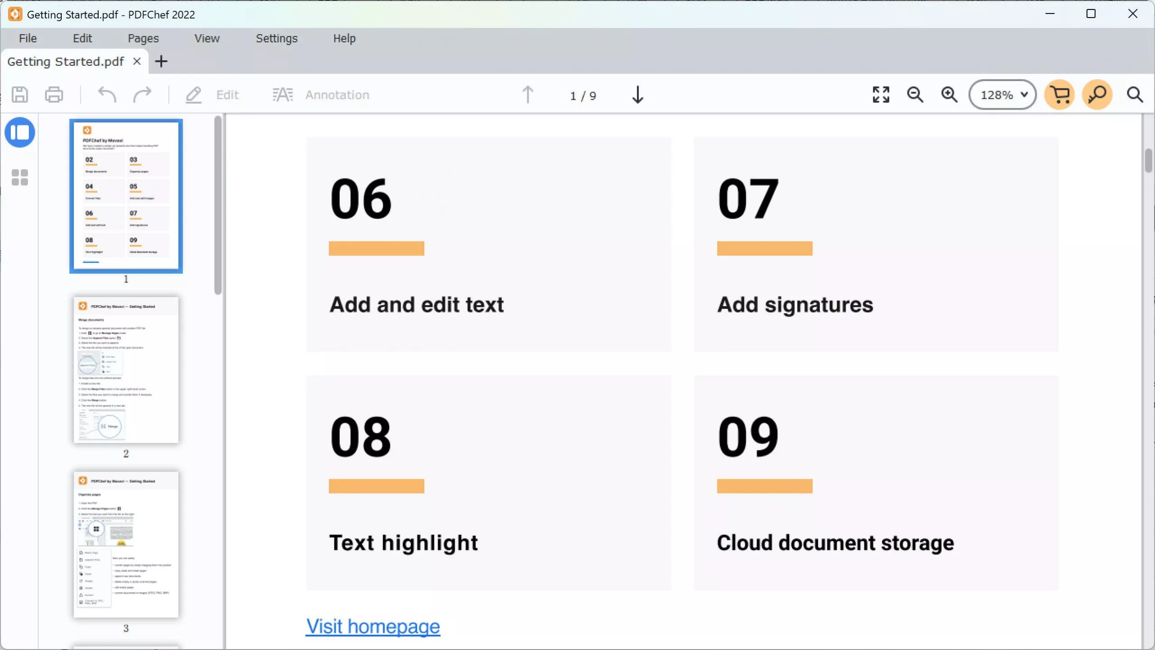
Task: Go to the next page with down arrow
Action: pyautogui.click(x=638, y=95)
